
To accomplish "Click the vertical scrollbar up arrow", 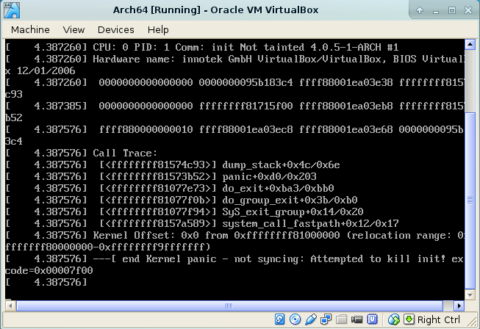I will [x=470, y=45].
